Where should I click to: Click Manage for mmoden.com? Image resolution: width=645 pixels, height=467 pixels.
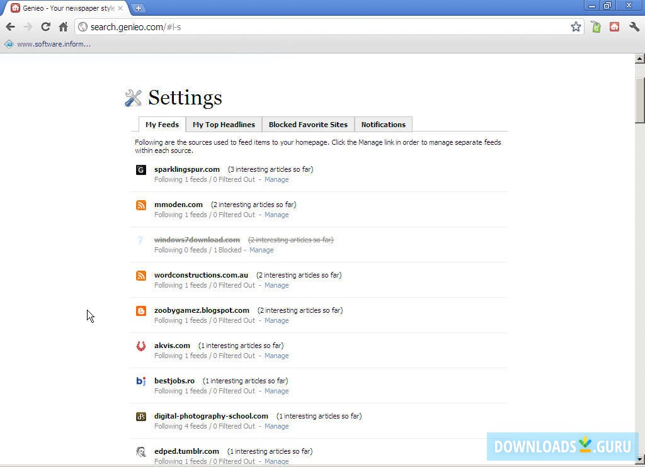pos(277,215)
